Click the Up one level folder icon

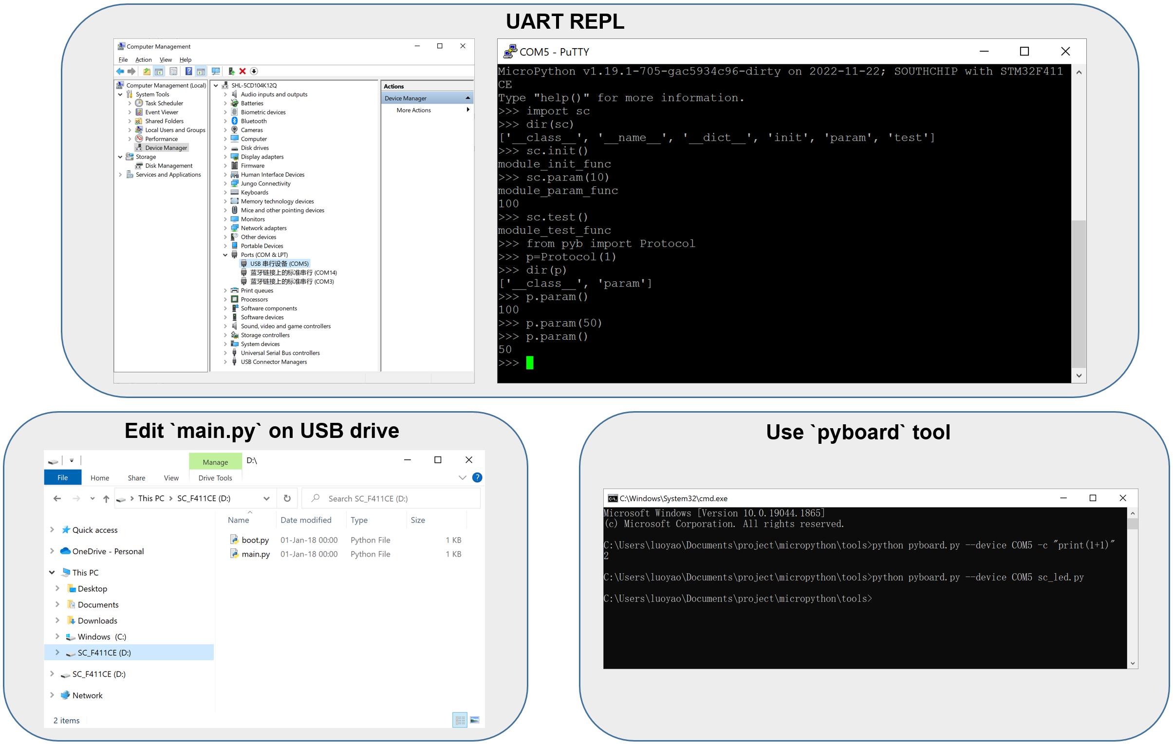tap(147, 72)
